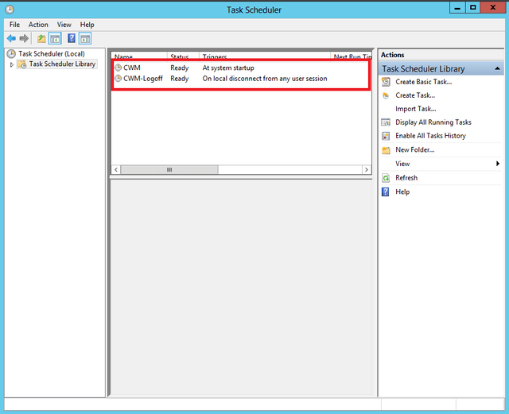Click the Next Run Time column header
Image resolution: width=509 pixels, height=414 pixels.
point(352,56)
